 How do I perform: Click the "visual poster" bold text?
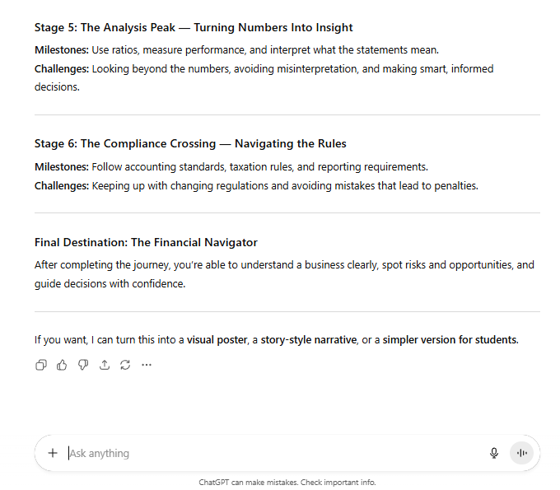coord(217,339)
